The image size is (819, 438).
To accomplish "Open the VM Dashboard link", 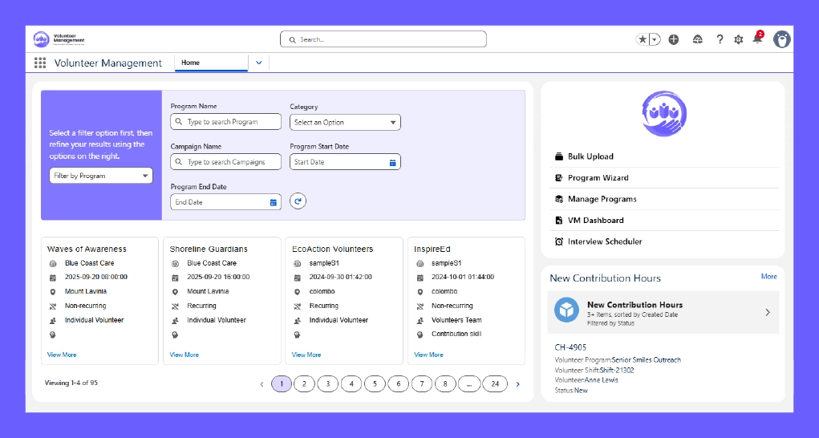I will [595, 221].
